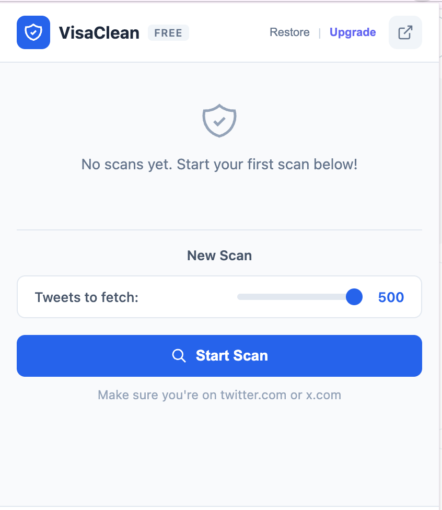
Task: Click the No scans yet message
Action: pos(219,164)
